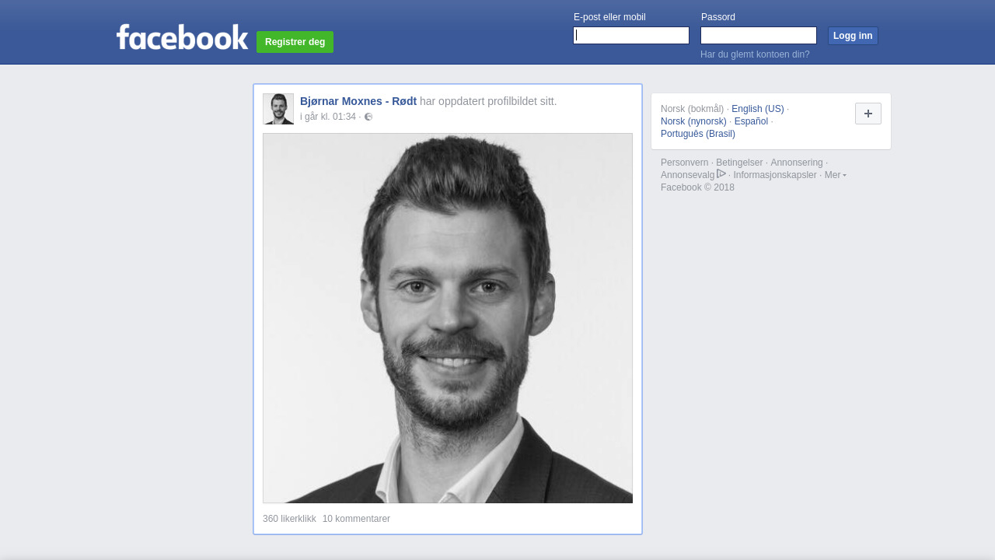Open the Annonsevalg footer link

pos(687,175)
